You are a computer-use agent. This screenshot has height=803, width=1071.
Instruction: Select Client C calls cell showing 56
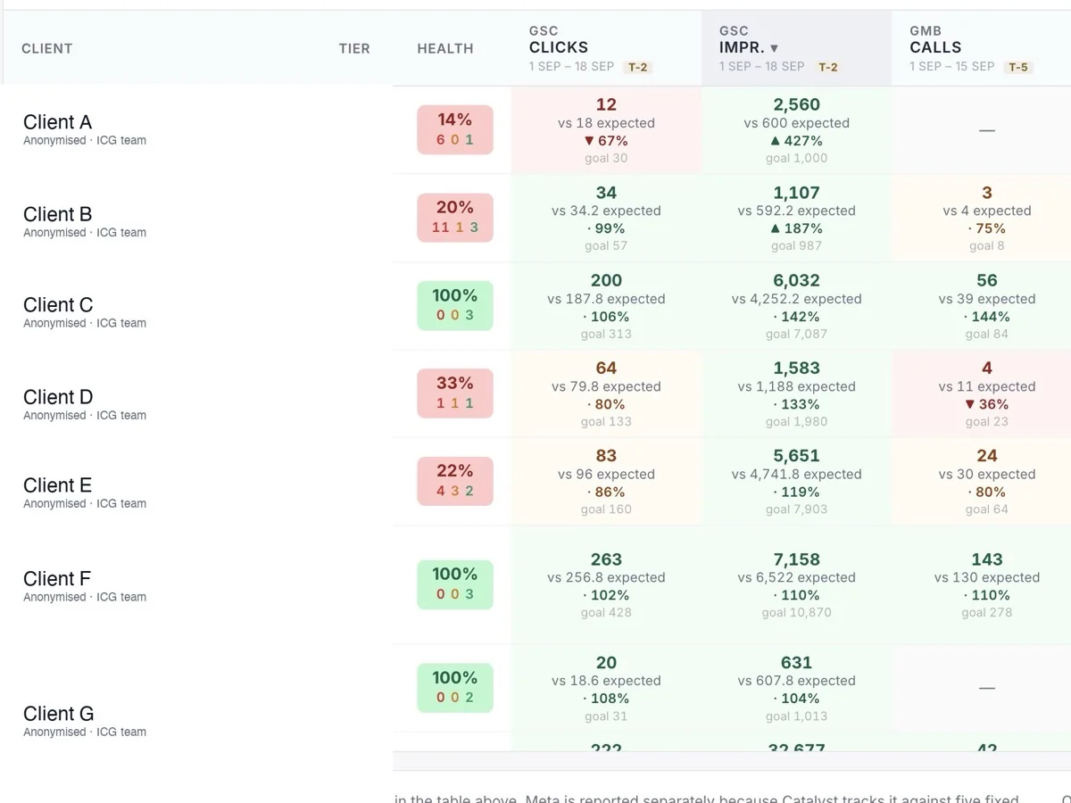point(981,306)
